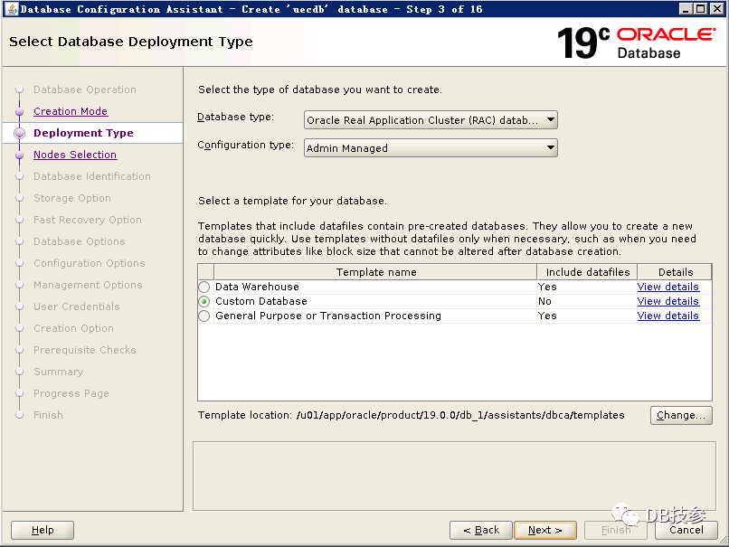729x547 pixels.
Task: Go to Creation Mode step in sidebar
Action: click(71, 111)
